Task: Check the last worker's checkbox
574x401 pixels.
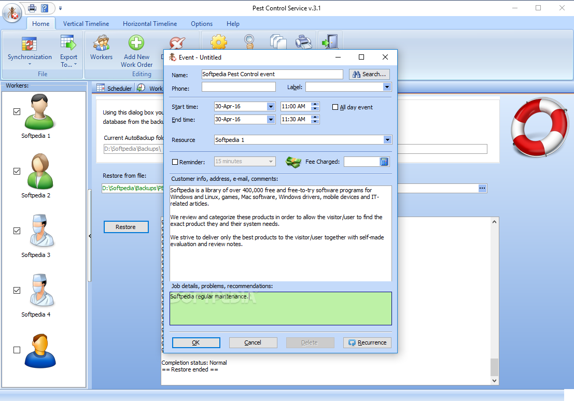Action: tap(17, 350)
